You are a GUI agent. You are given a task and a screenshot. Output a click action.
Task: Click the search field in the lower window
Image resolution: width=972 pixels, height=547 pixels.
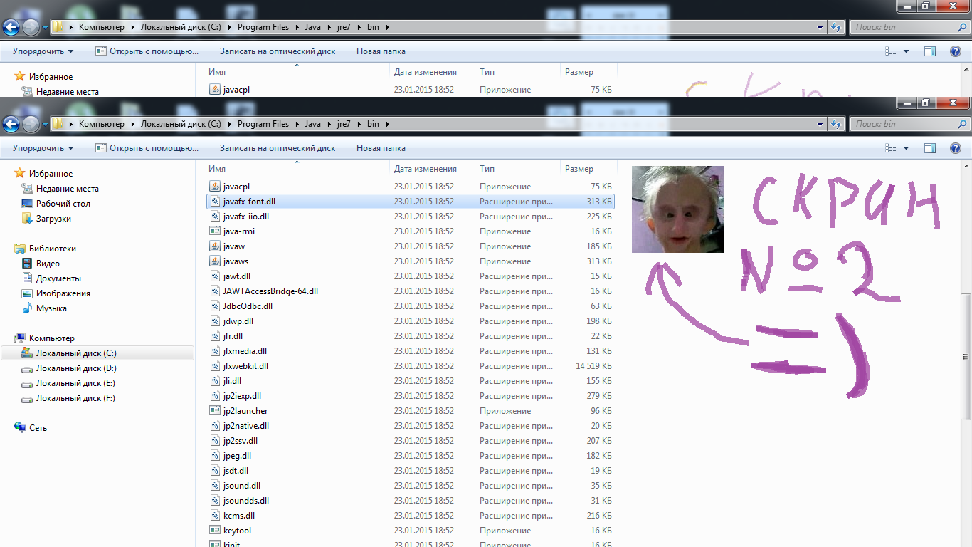coord(909,124)
